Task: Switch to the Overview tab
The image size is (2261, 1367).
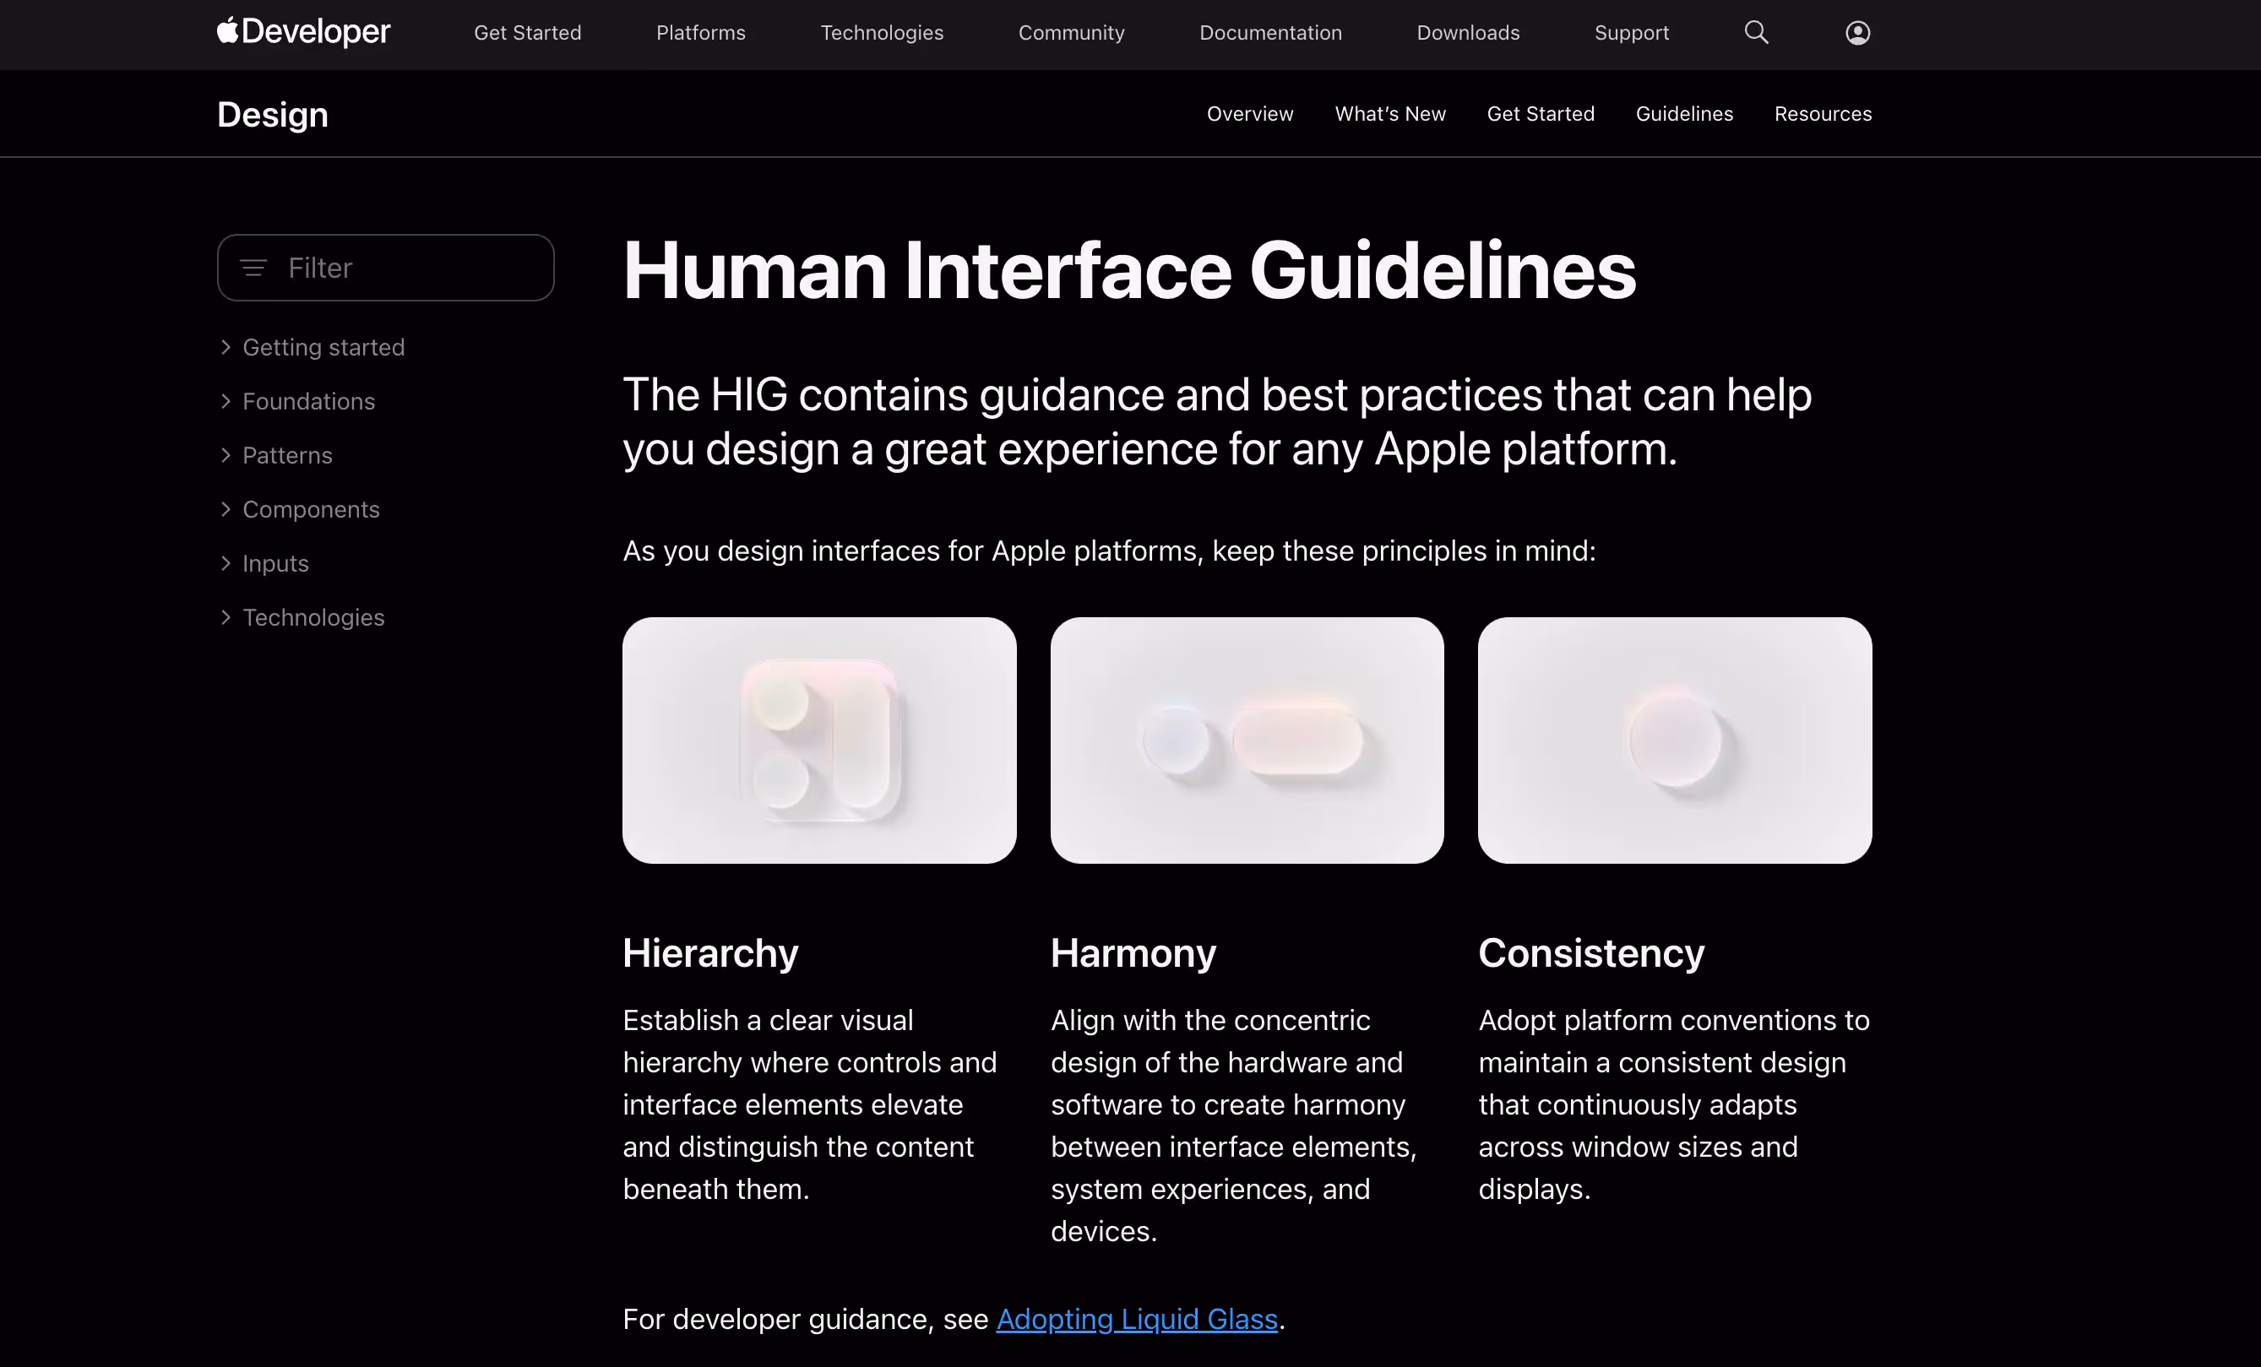Action: [x=1250, y=114]
